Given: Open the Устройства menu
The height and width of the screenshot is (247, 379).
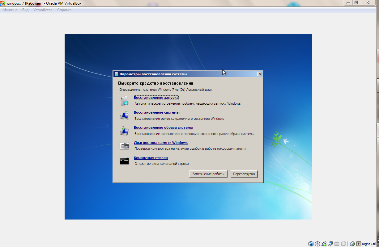Looking at the screenshot, I should [43, 10].
